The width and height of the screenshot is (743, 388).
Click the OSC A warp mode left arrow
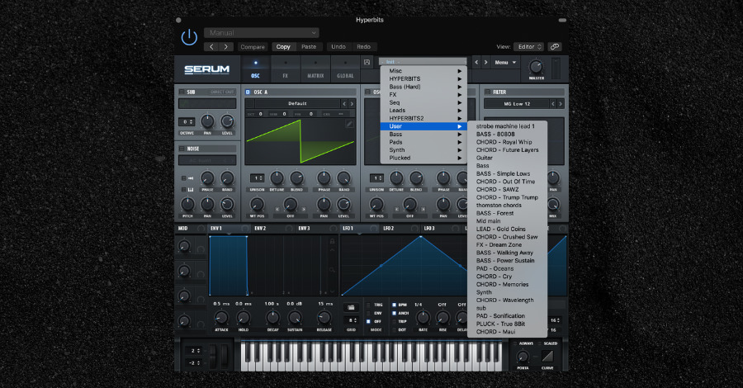[277, 209]
